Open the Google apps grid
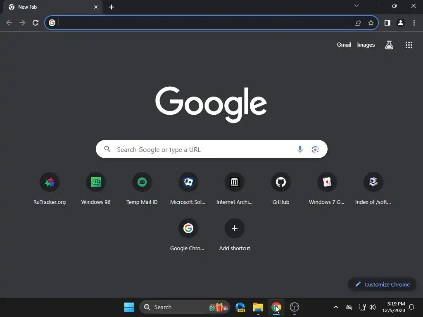This screenshot has height=317, width=423. [x=409, y=45]
